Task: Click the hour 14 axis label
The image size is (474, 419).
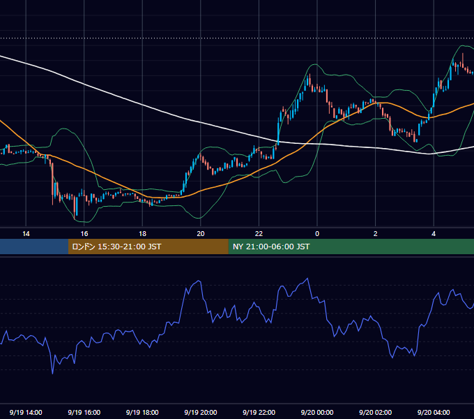Action: [x=26, y=234]
